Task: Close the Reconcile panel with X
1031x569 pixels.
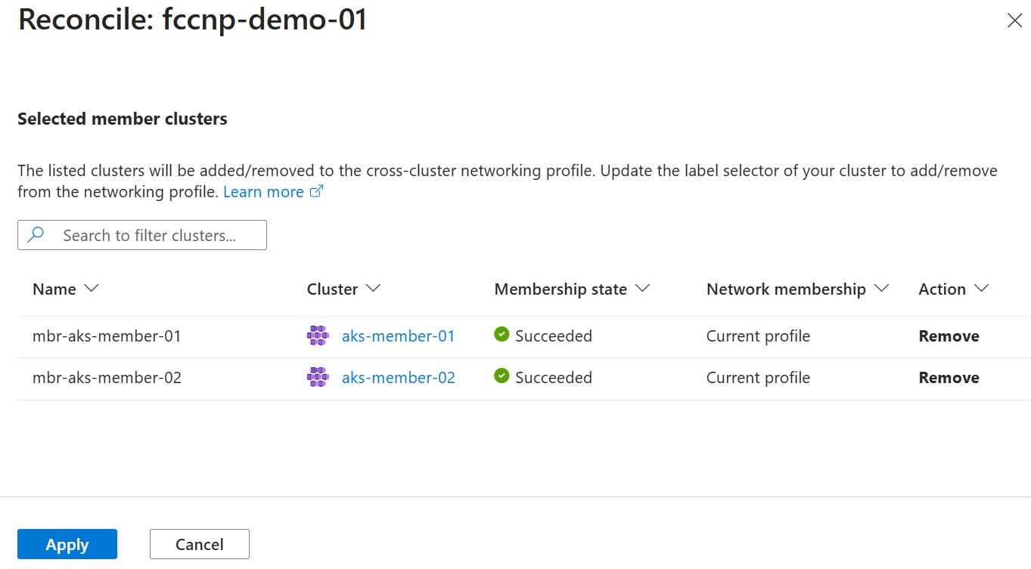Action: [1014, 21]
